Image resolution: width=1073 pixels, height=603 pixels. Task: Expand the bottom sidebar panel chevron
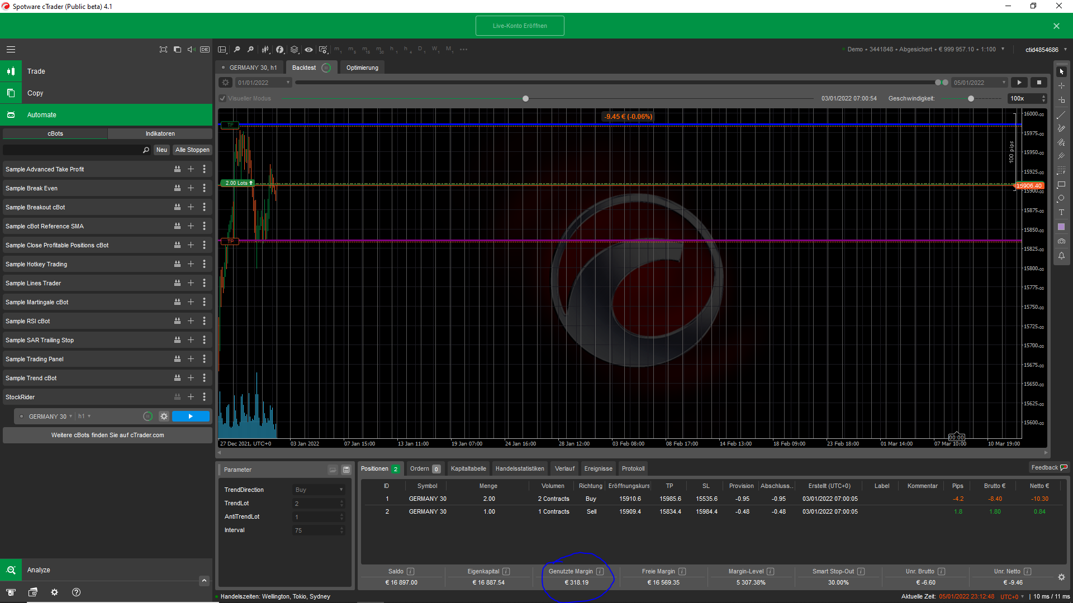pyautogui.click(x=204, y=581)
